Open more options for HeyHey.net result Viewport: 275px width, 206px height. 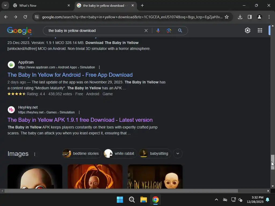[x=79, y=112]
